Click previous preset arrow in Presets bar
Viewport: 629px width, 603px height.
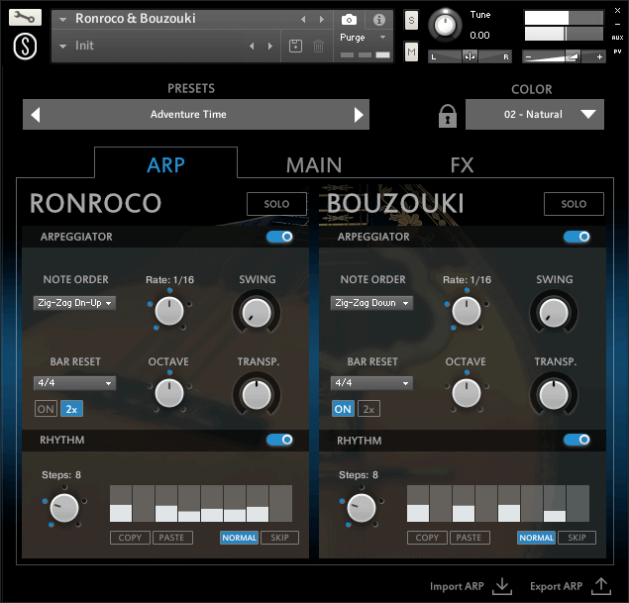click(36, 115)
